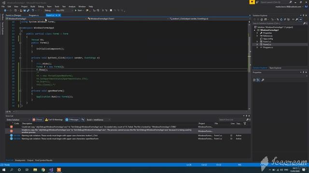Click the Collapse All icon in Solution Explorer
This screenshot has height=173, width=309.
pyautogui.click(x=285, y=19)
